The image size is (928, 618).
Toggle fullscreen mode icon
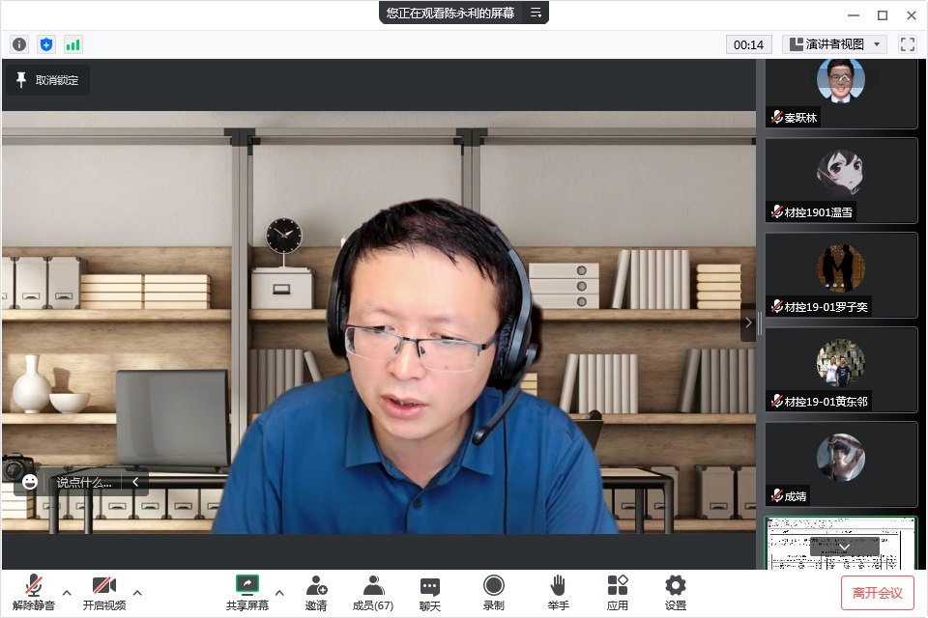[907, 44]
